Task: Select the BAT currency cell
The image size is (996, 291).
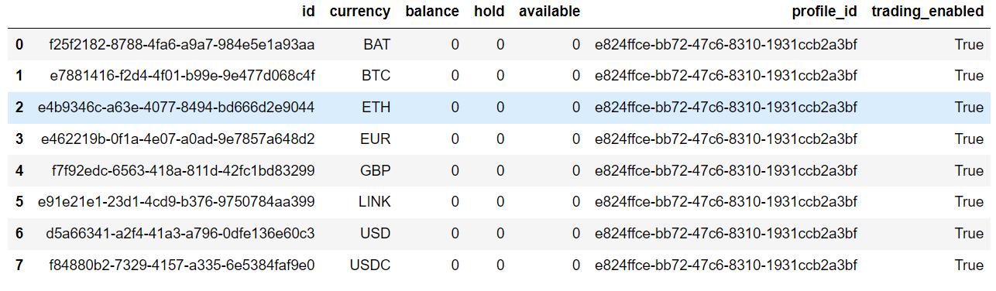Action: [x=377, y=45]
